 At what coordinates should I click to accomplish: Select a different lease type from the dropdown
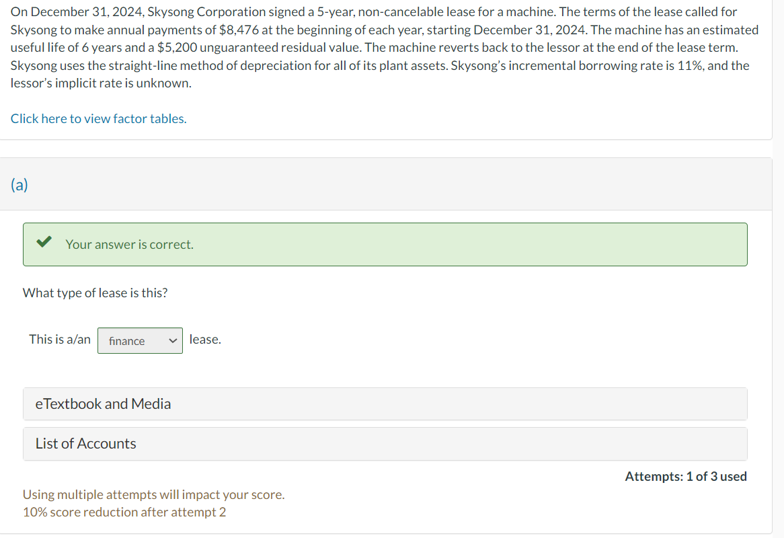[140, 340]
